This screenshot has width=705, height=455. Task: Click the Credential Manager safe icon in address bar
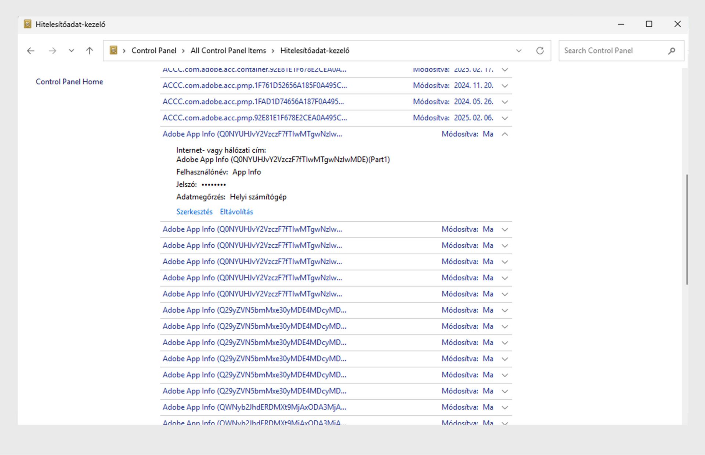113,50
